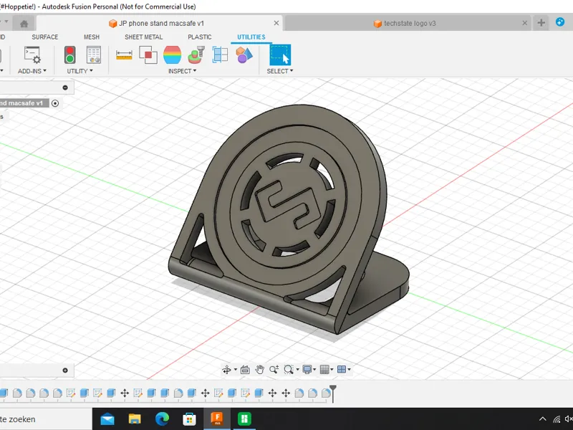
Task: Click the Look At camera icon
Action: pyautogui.click(x=245, y=370)
